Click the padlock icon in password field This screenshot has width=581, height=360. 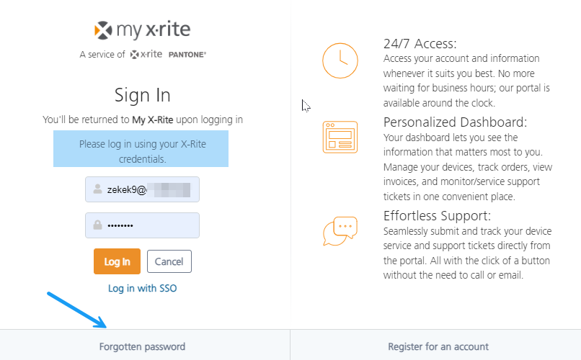pyautogui.click(x=97, y=225)
